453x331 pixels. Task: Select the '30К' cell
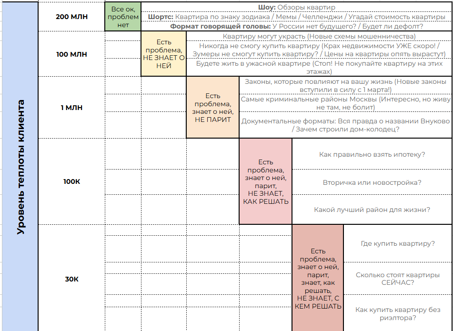(71, 279)
